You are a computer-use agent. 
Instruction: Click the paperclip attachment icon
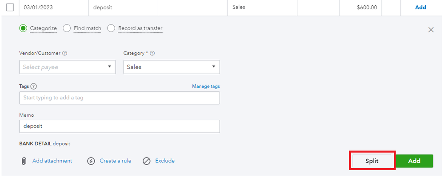pos(24,161)
